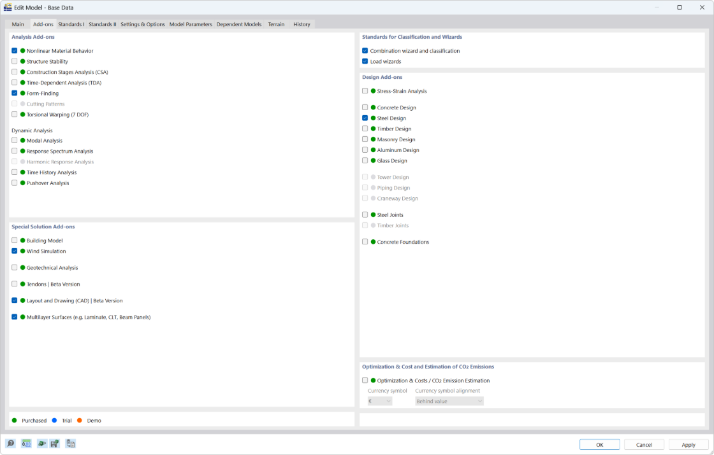714x455 pixels.
Task: View the History tab
Action: pyautogui.click(x=302, y=24)
